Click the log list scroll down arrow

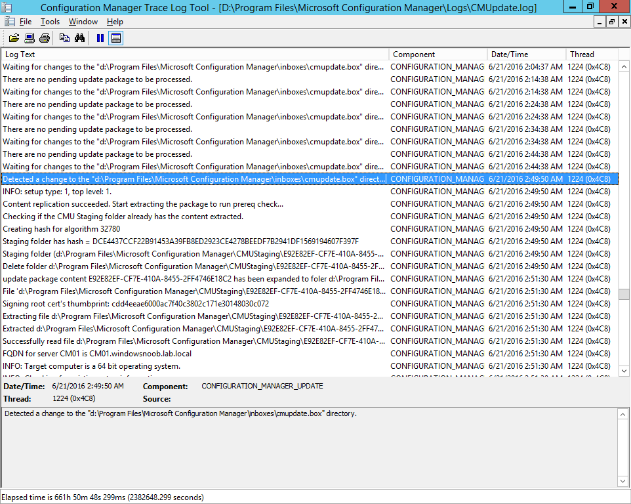tap(624, 371)
